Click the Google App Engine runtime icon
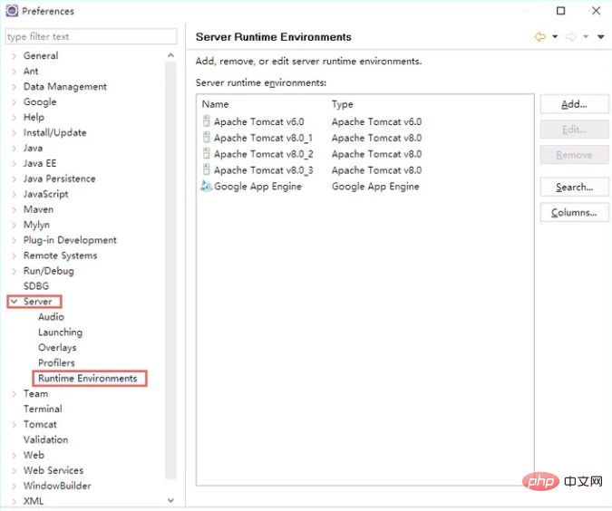 tap(207, 187)
